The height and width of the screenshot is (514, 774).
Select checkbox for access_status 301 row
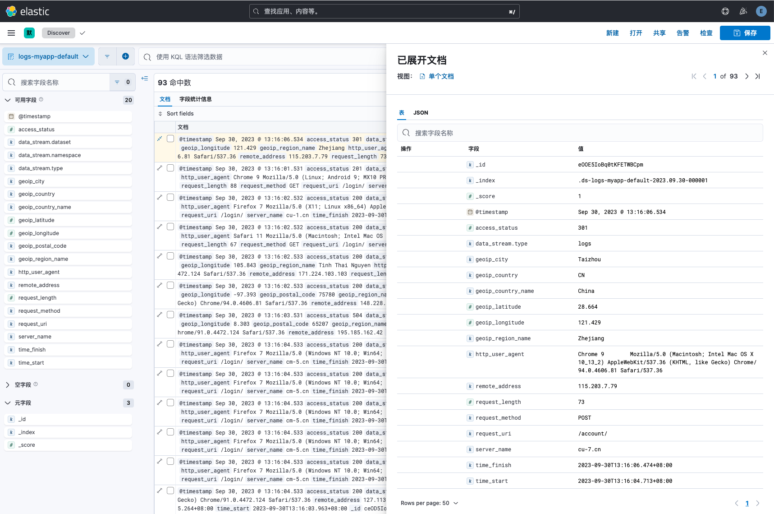point(170,139)
